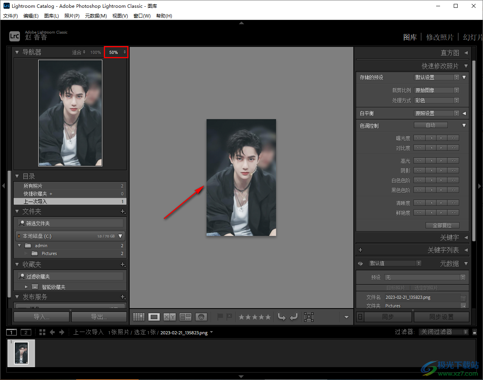Hide left panel group arrow
The image size is (483, 380).
[x=3, y=186]
